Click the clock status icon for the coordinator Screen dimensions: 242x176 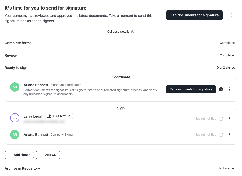221,89
